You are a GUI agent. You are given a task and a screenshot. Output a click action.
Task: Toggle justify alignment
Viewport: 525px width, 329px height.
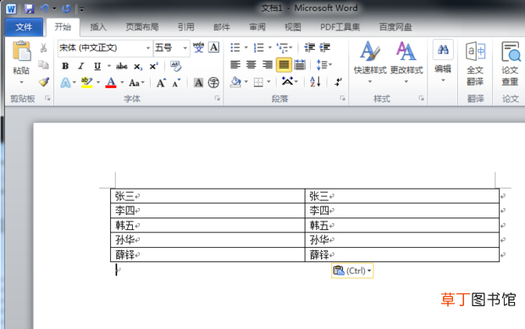click(x=284, y=65)
